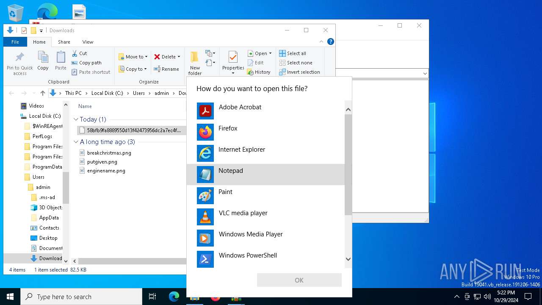The image size is (542, 305).
Task: Create a New folder from the ribbon
Action: 195,63
